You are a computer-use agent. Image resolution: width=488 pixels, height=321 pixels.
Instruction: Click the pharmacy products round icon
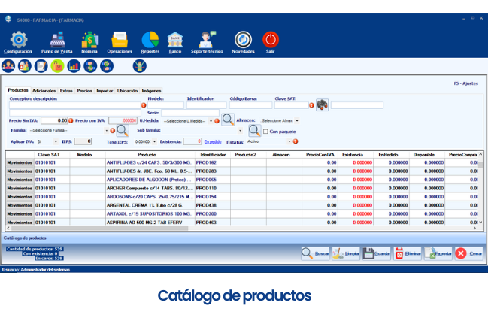[25, 66]
